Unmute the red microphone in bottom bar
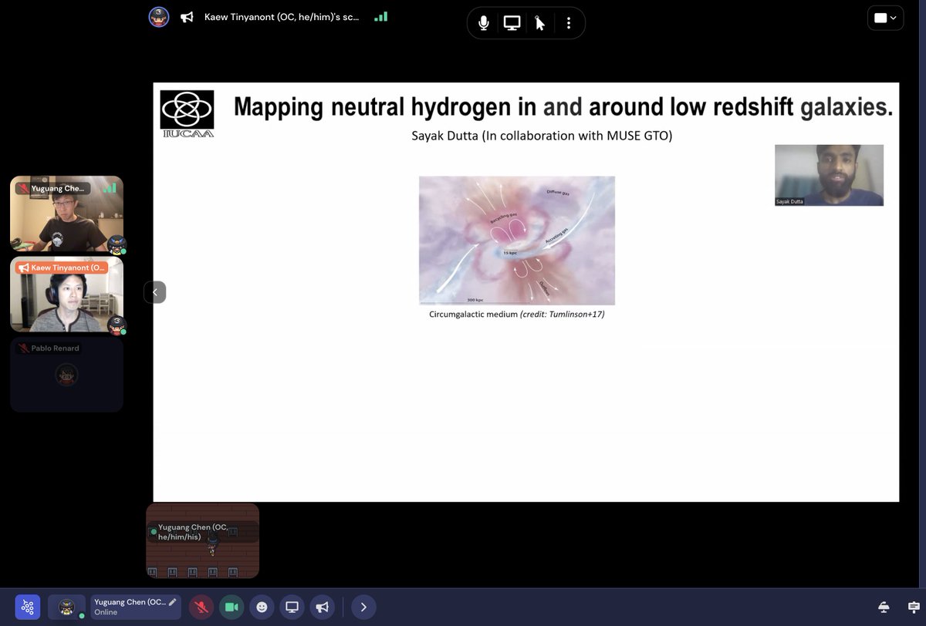926x626 pixels. point(202,607)
